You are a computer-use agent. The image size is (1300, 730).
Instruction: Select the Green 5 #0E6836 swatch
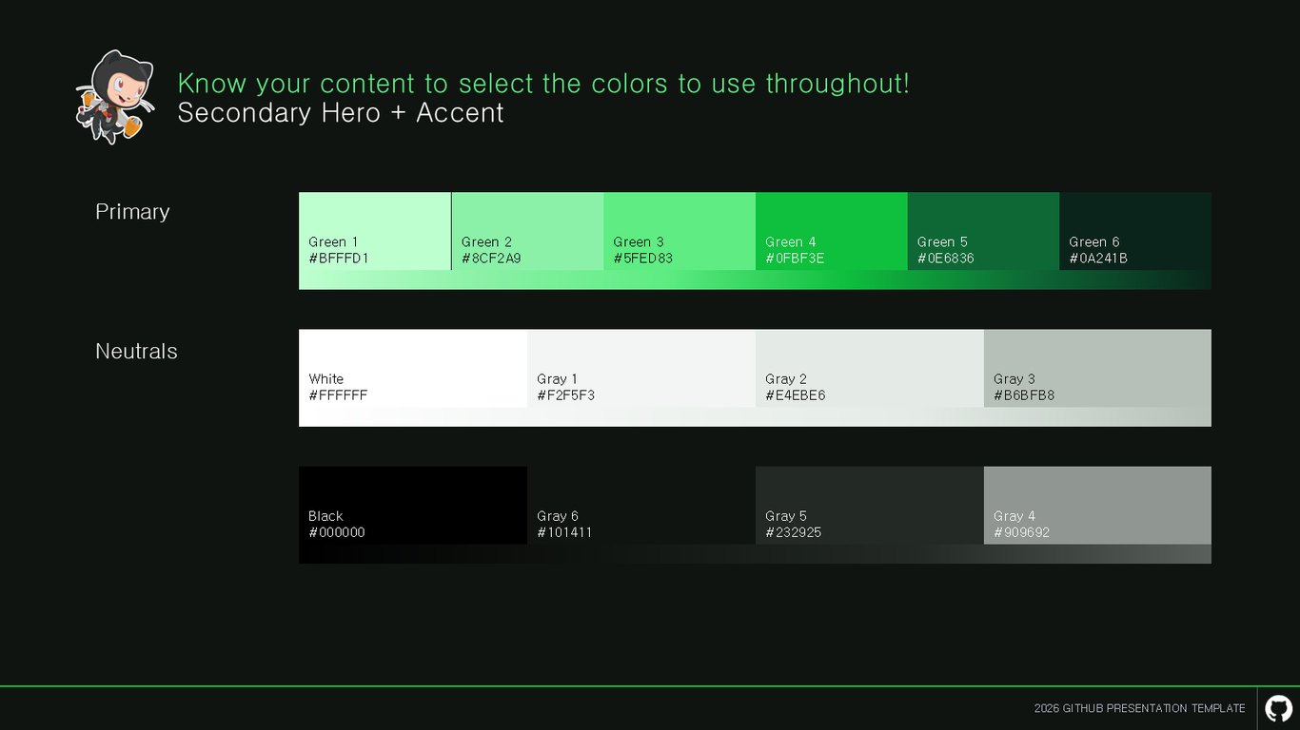983,231
